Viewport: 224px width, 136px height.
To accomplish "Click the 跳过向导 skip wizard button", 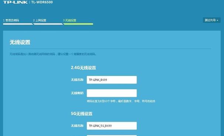I will (x=211, y=20).
